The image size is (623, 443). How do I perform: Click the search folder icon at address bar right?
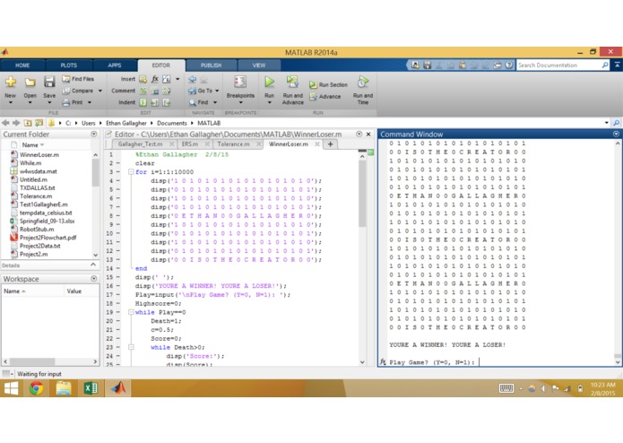(616, 123)
